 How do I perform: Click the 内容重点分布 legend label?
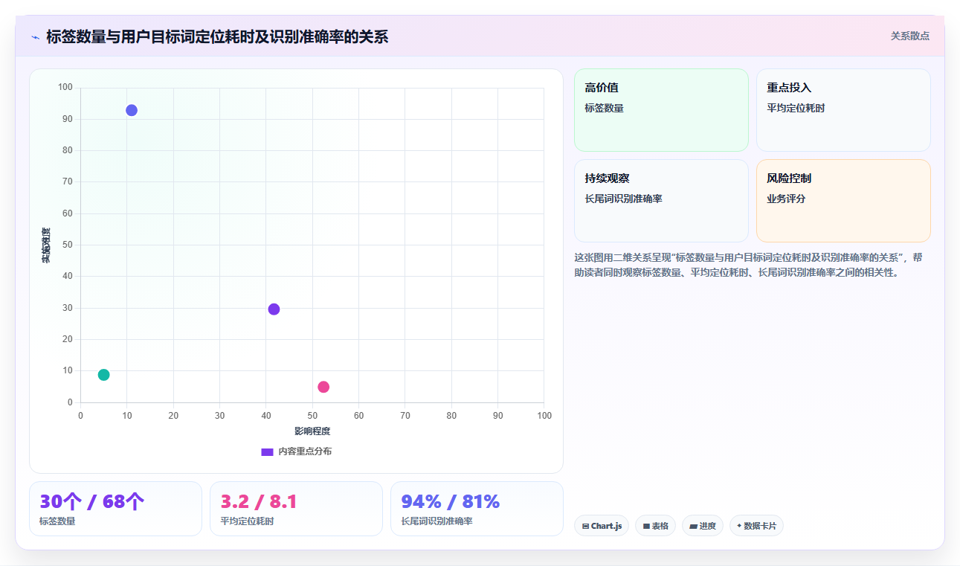[305, 451]
